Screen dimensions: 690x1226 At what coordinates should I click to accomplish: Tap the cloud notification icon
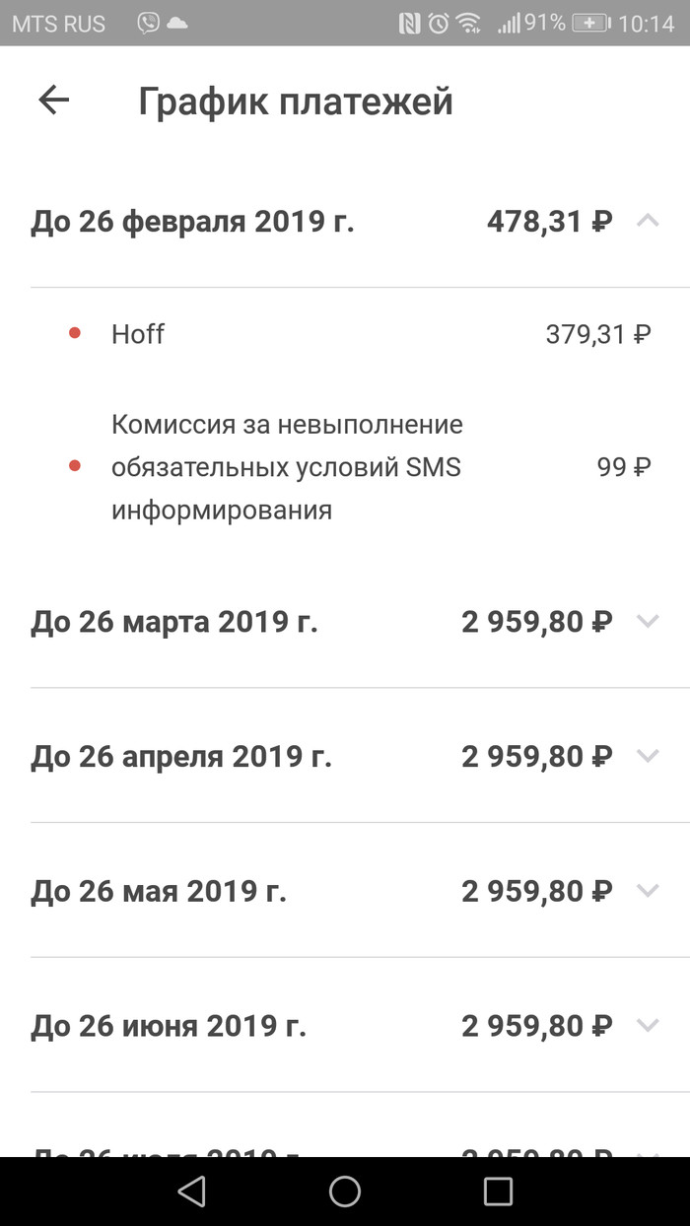pyautogui.click(x=177, y=24)
